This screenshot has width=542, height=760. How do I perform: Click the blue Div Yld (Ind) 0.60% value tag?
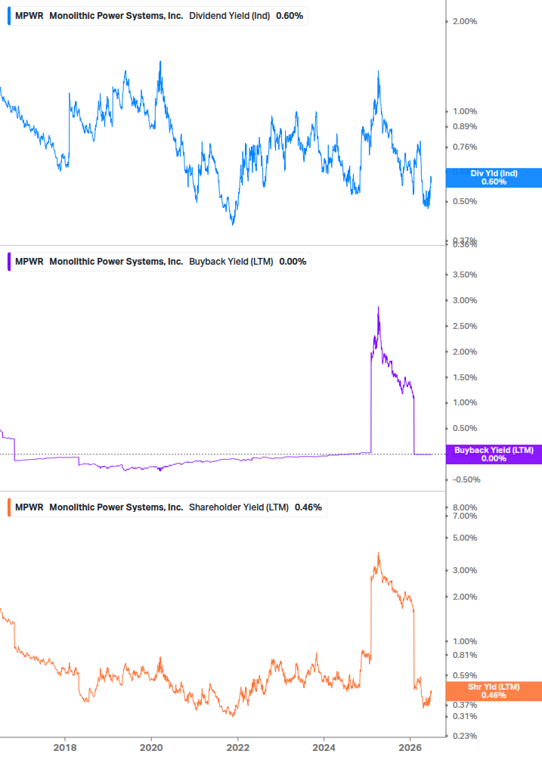coord(494,178)
